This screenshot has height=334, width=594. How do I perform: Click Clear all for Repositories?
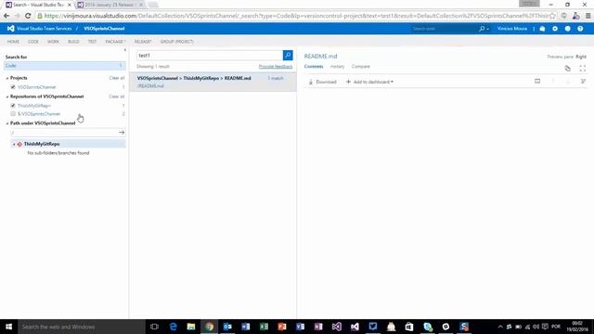117,96
